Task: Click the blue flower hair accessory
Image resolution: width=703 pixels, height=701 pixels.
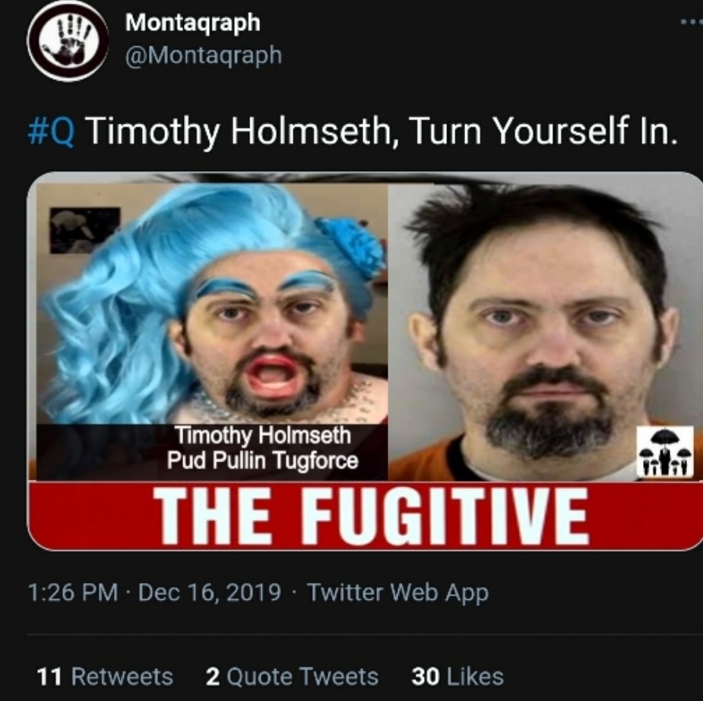Action: click(x=352, y=244)
